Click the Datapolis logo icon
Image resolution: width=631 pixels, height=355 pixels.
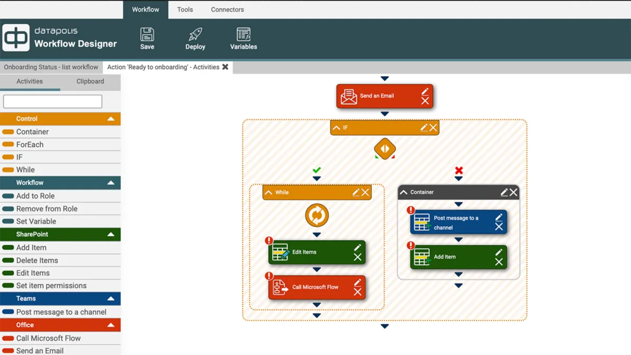16,38
